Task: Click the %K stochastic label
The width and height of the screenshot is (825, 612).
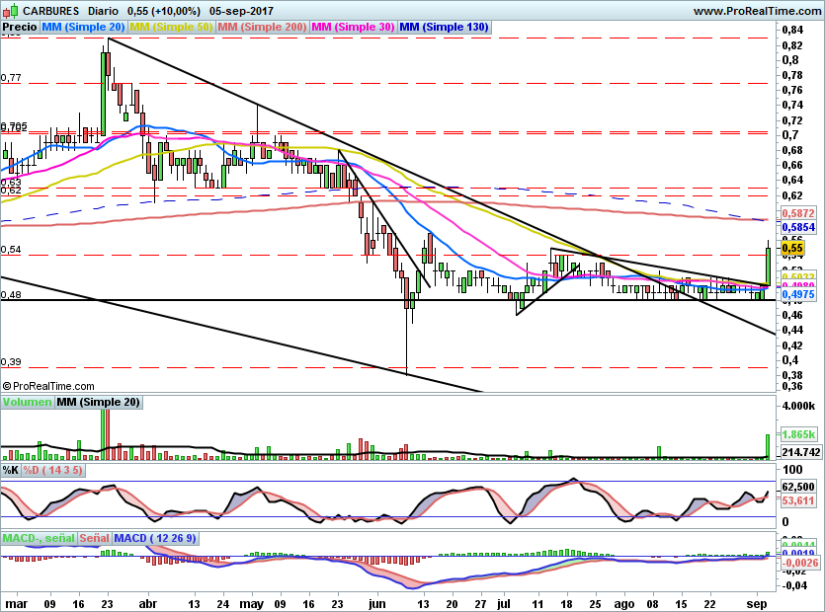Action: [11, 470]
